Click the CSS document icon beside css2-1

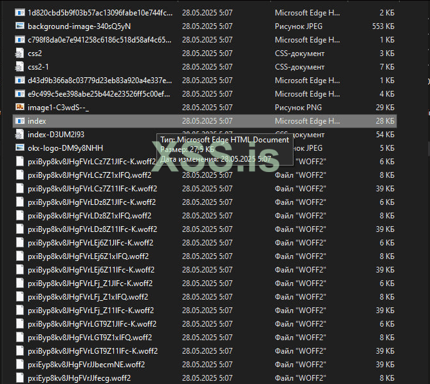tap(19, 67)
